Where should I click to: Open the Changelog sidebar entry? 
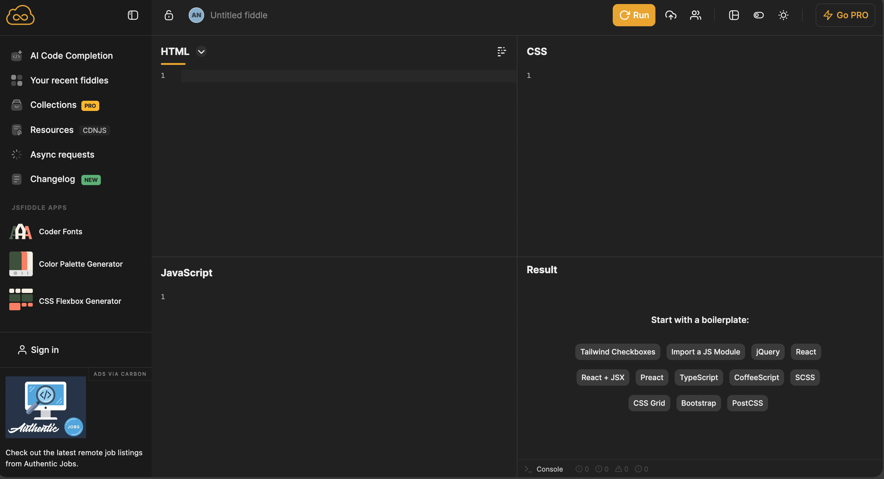[52, 179]
